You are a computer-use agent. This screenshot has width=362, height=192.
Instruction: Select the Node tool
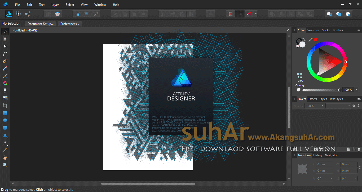coord(5,46)
